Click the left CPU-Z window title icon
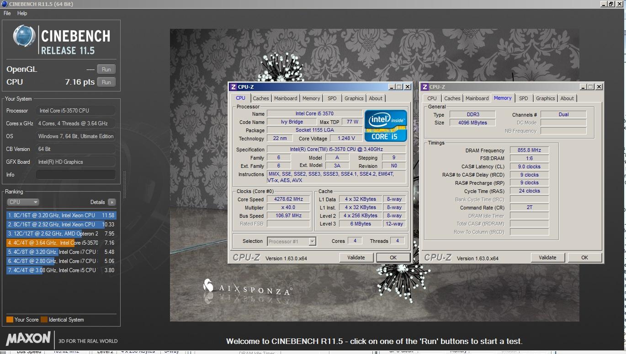Screen dimensions: 626x354 point(233,87)
